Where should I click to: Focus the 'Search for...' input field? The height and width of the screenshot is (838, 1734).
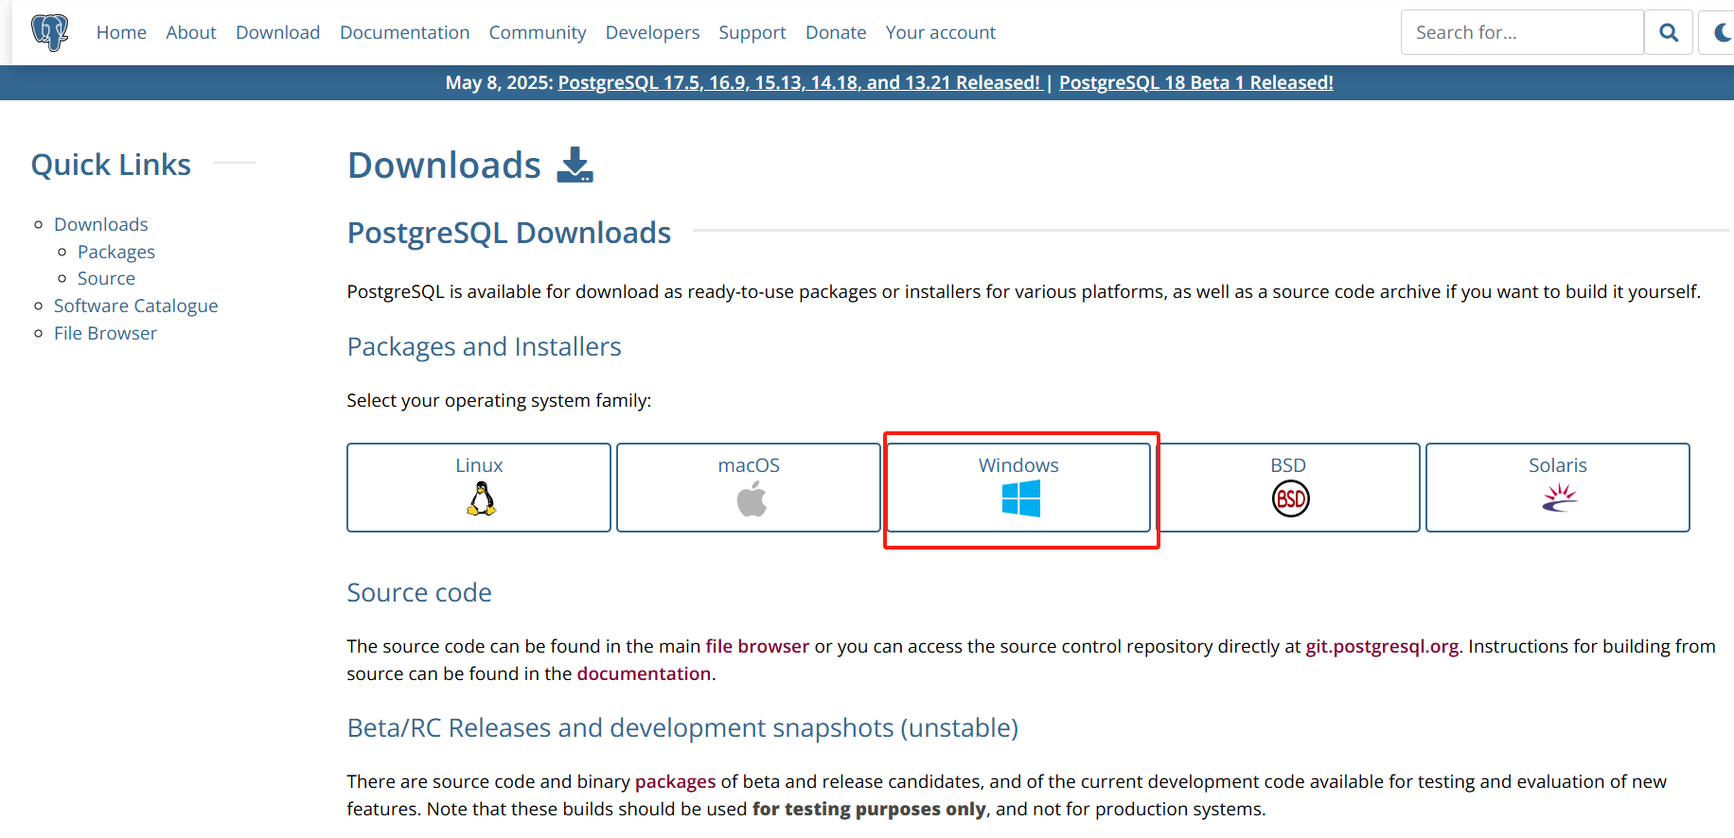click(x=1522, y=32)
